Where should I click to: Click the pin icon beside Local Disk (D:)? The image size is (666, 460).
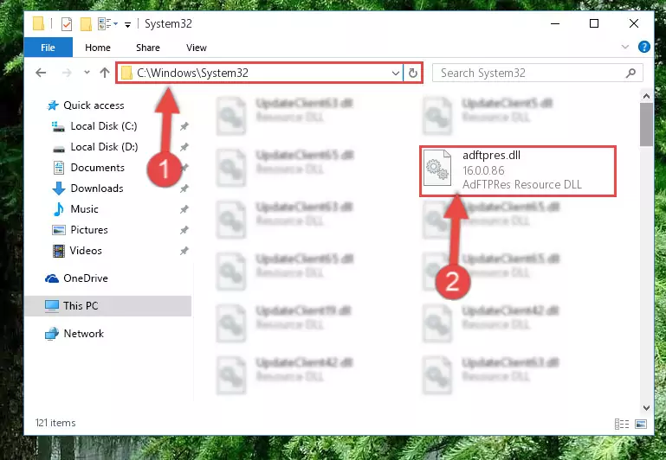click(184, 147)
